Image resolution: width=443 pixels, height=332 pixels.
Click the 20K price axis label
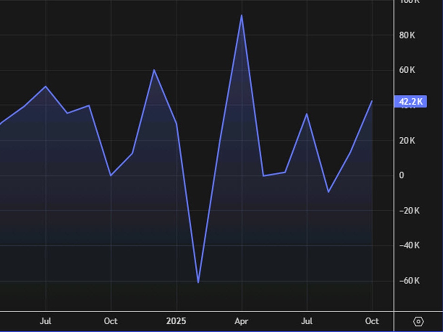pos(406,141)
